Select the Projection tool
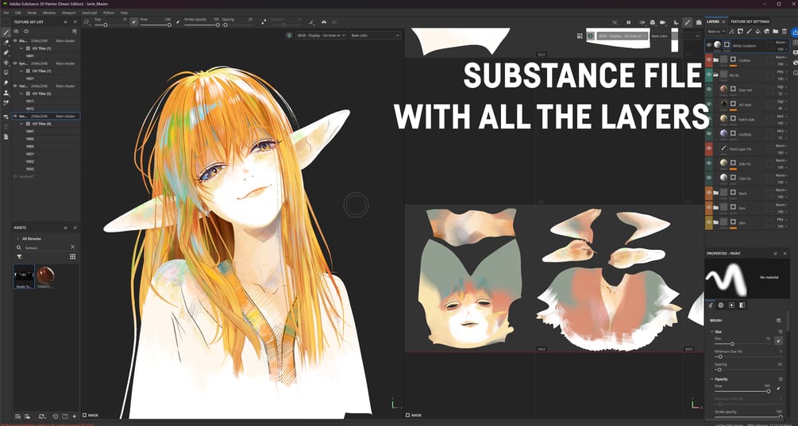The image size is (798, 426). 6,52
